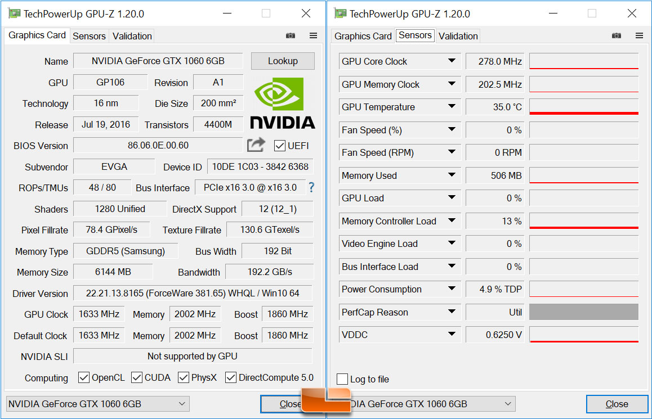Open the Power Consumption sensor dropdown
Image resolution: width=652 pixels, height=419 pixels.
click(452, 289)
